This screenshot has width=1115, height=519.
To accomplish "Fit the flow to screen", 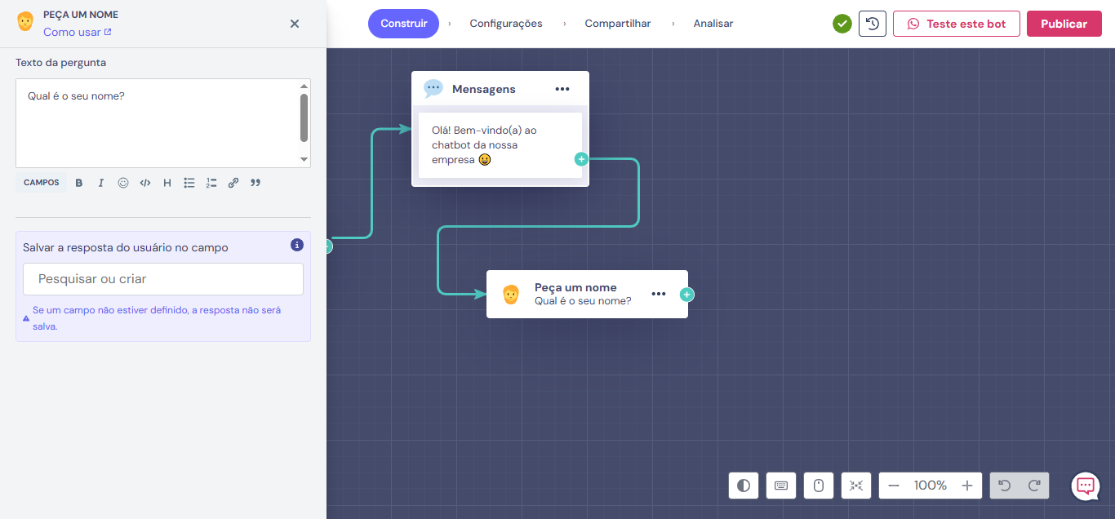I will pyautogui.click(x=856, y=486).
